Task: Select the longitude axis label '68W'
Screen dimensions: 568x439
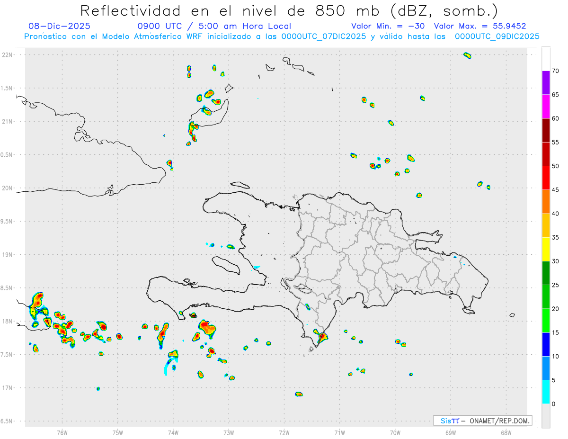Action: (x=506, y=432)
